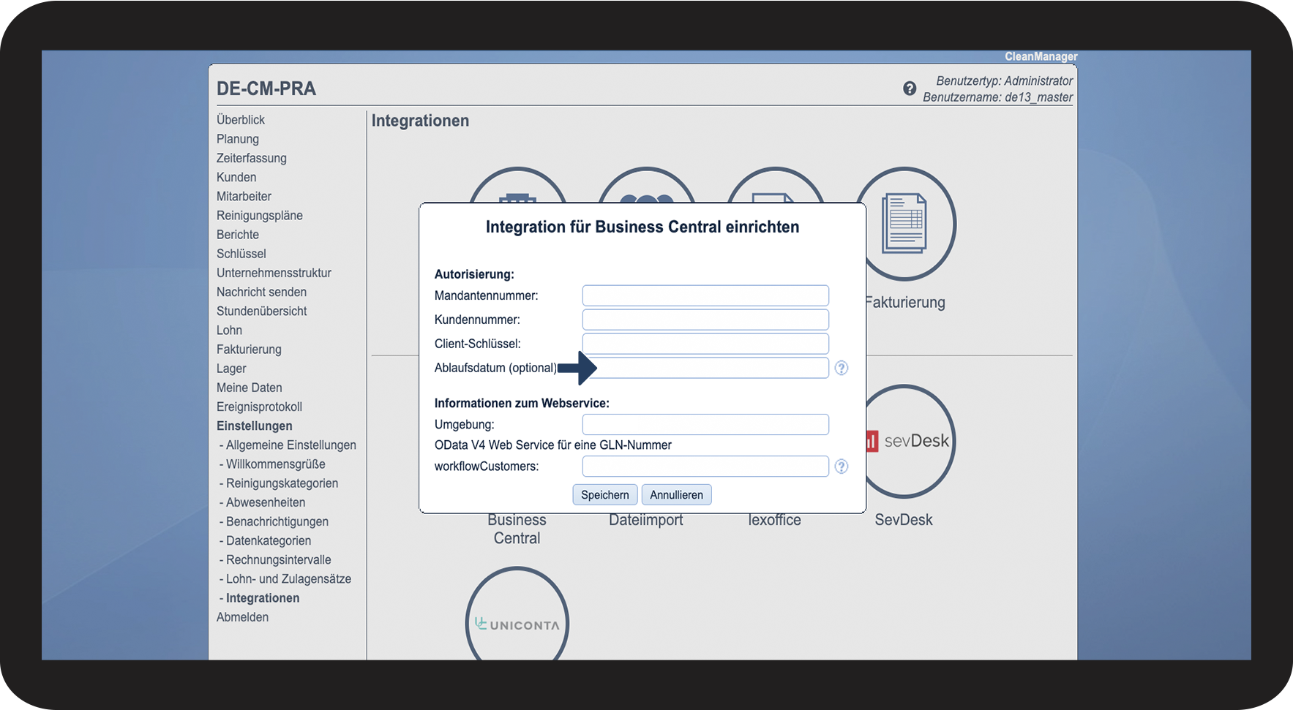The image size is (1293, 710).
Task: Log out via Abmelden link
Action: 243,617
